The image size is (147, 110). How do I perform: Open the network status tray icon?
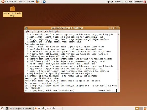click(108, 2)
